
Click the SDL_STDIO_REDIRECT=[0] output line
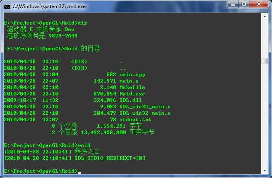click(110, 158)
